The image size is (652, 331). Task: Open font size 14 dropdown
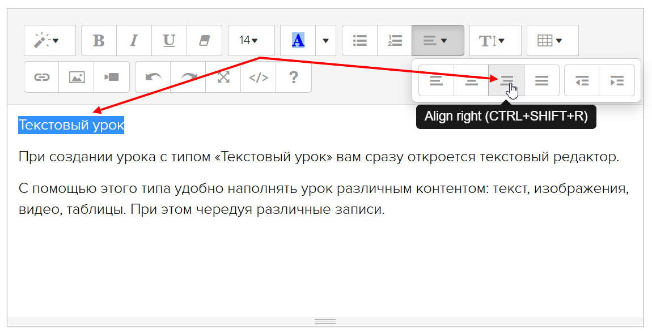point(251,41)
